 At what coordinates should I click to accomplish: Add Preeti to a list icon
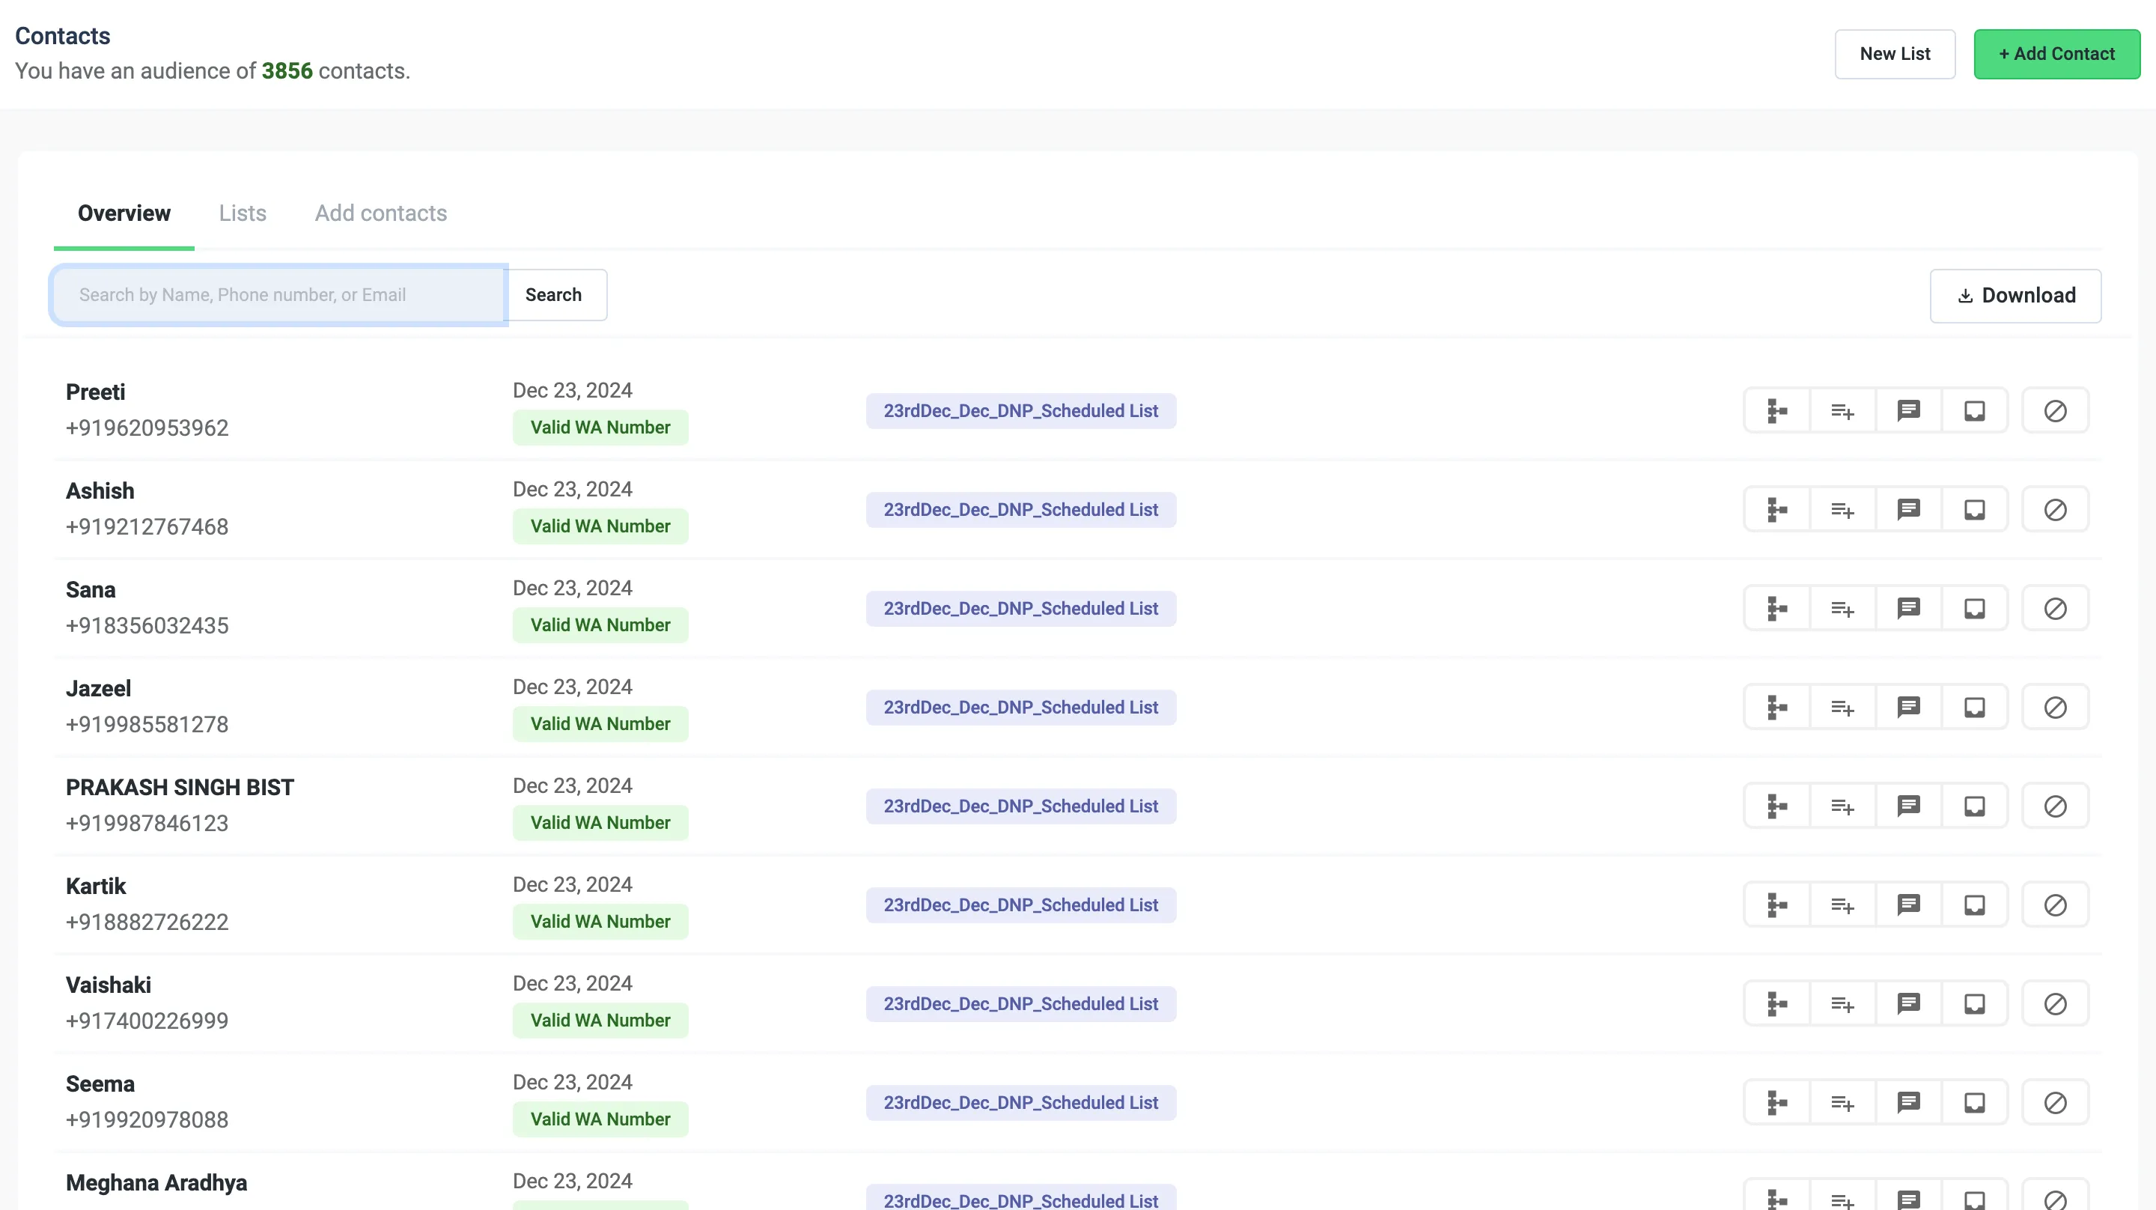point(1842,411)
